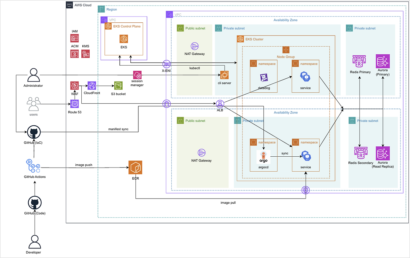
Task: Select the CloudFront icon
Action: coord(92,86)
